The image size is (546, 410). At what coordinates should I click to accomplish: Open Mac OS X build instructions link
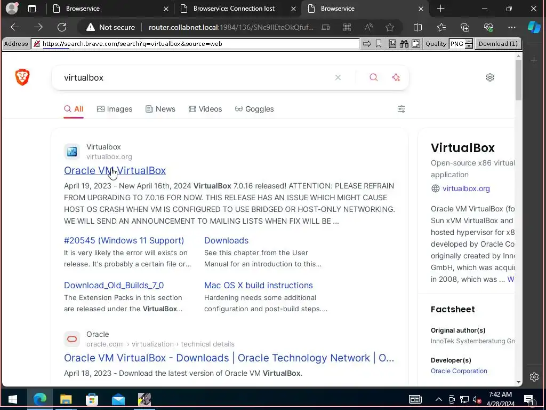(259, 285)
